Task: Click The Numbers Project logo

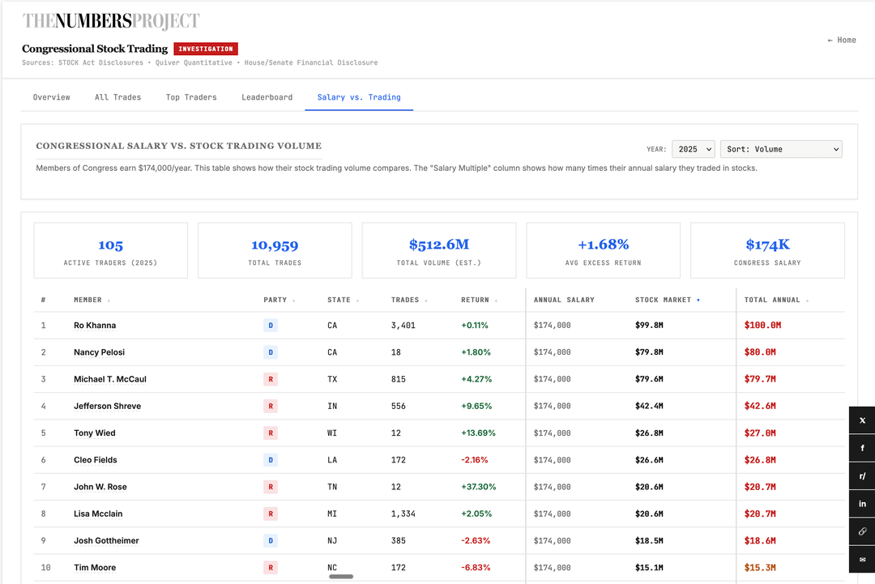Action: tap(111, 21)
